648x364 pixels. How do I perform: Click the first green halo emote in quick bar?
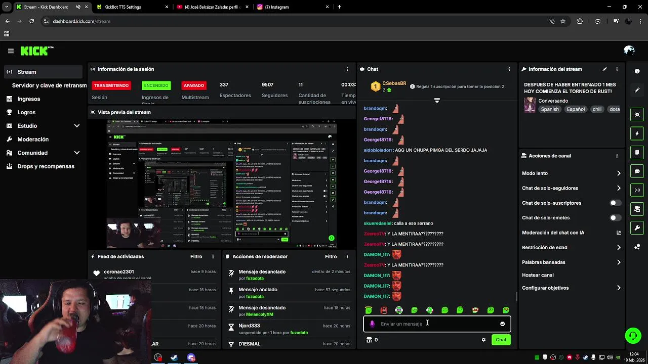tap(369, 310)
